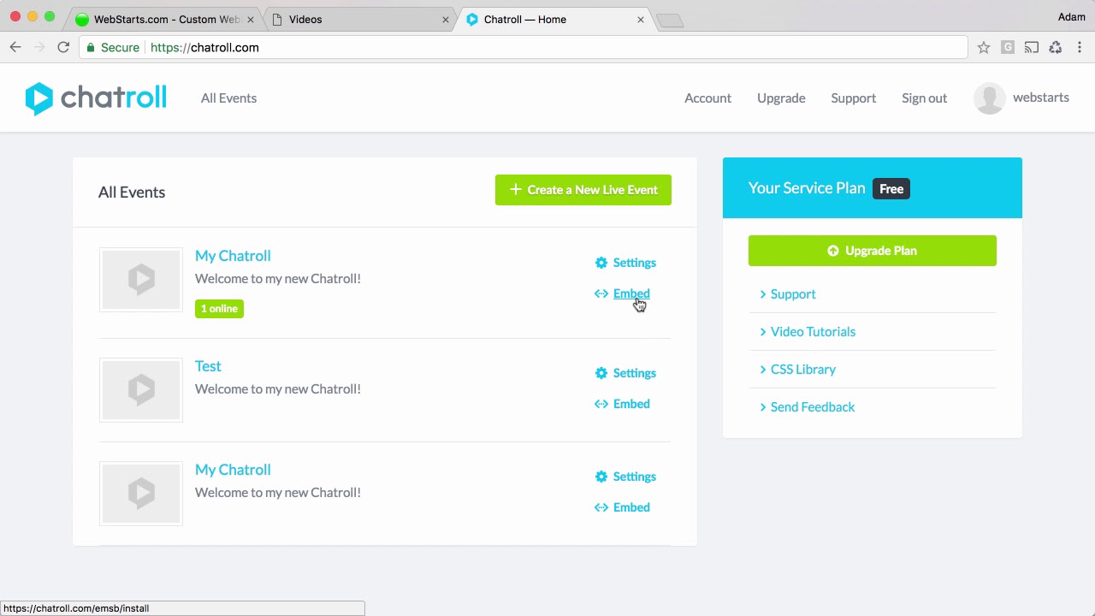Open Settings for the first My Chatroll
Image resolution: width=1095 pixels, height=616 pixels.
[x=635, y=263]
